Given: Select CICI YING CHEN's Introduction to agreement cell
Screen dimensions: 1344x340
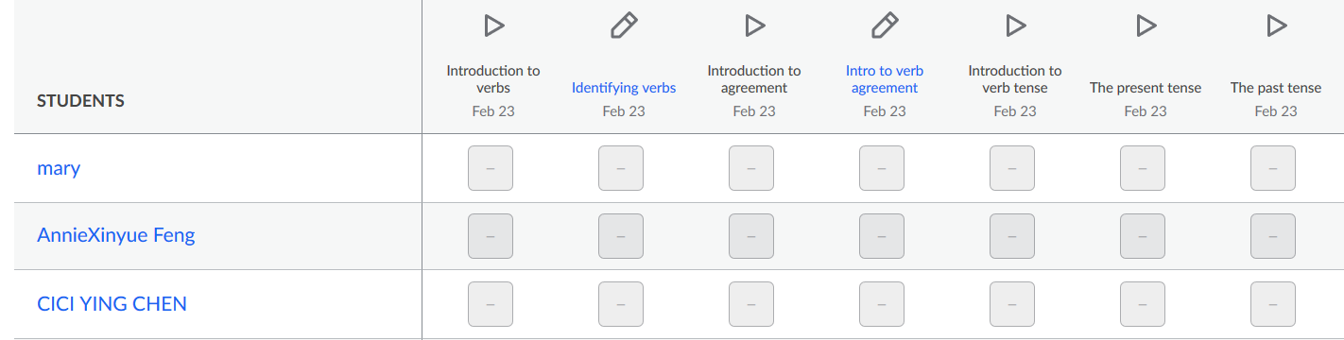Looking at the screenshot, I should point(751,304).
